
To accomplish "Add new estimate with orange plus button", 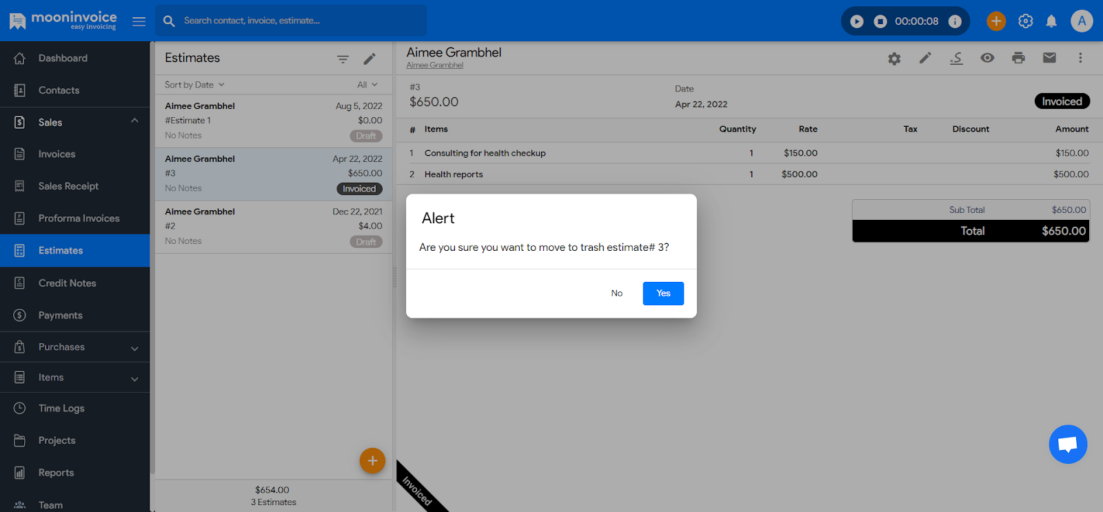I will tap(372, 461).
